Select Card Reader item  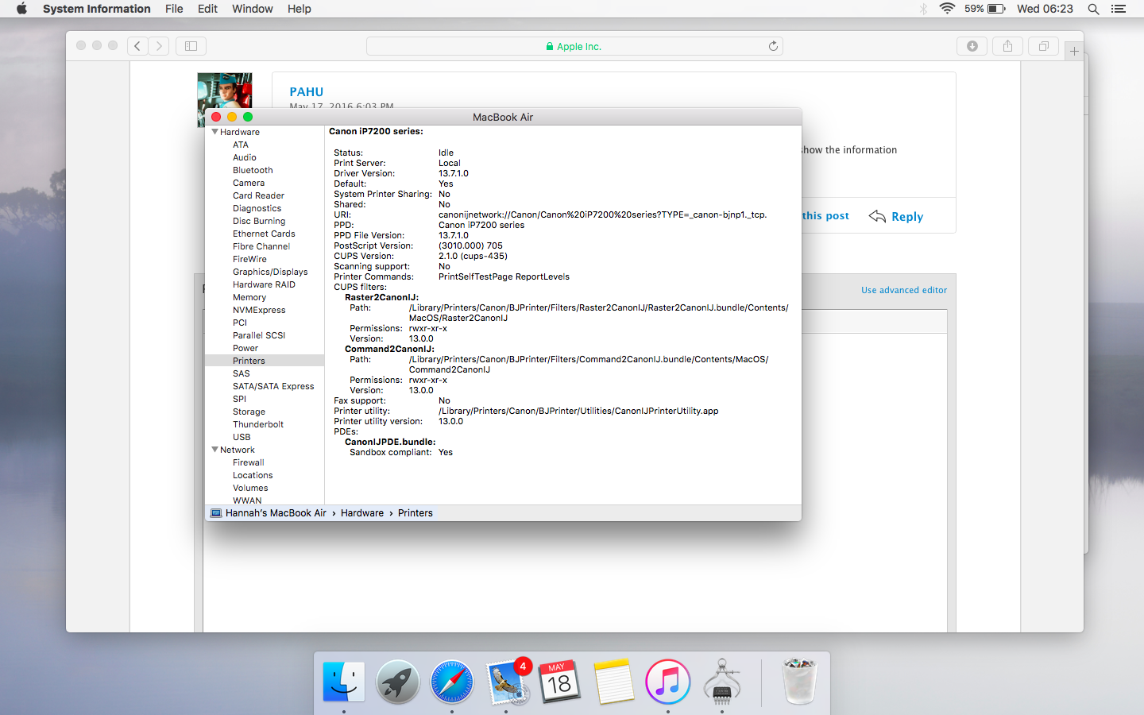click(x=258, y=195)
